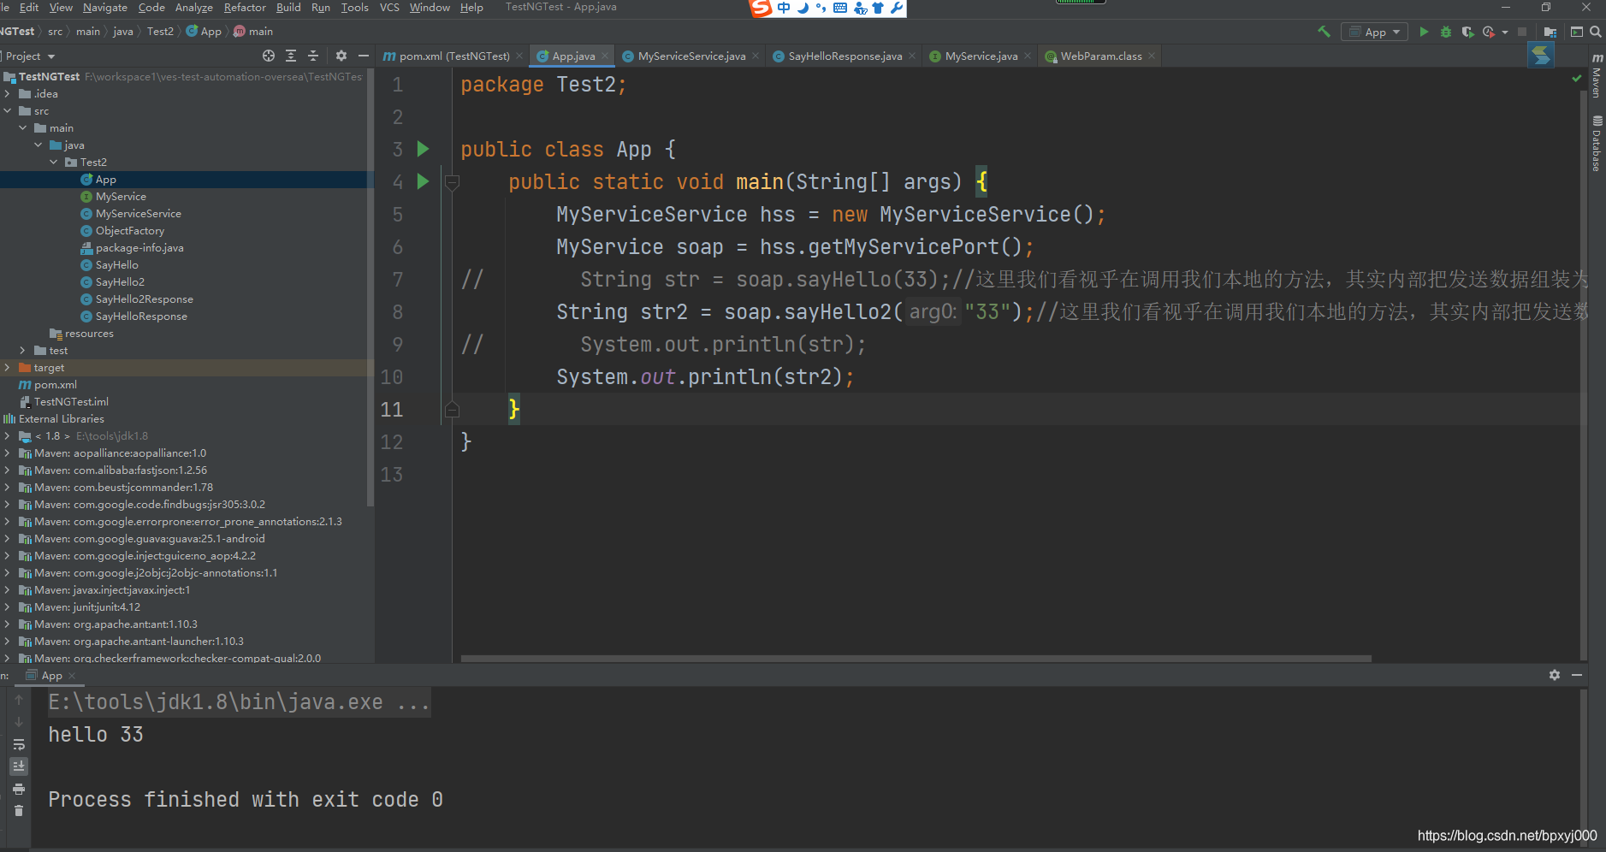Click the print icon in Run console
This screenshot has height=852, width=1606.
[x=19, y=789]
